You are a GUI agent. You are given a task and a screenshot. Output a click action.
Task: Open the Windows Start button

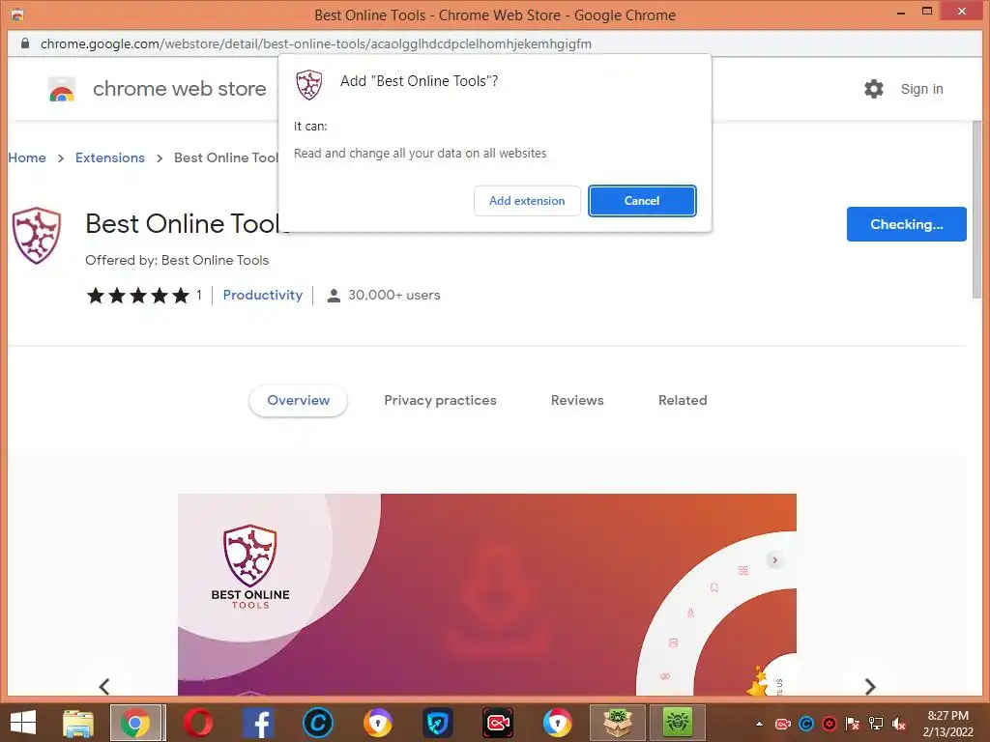click(23, 723)
